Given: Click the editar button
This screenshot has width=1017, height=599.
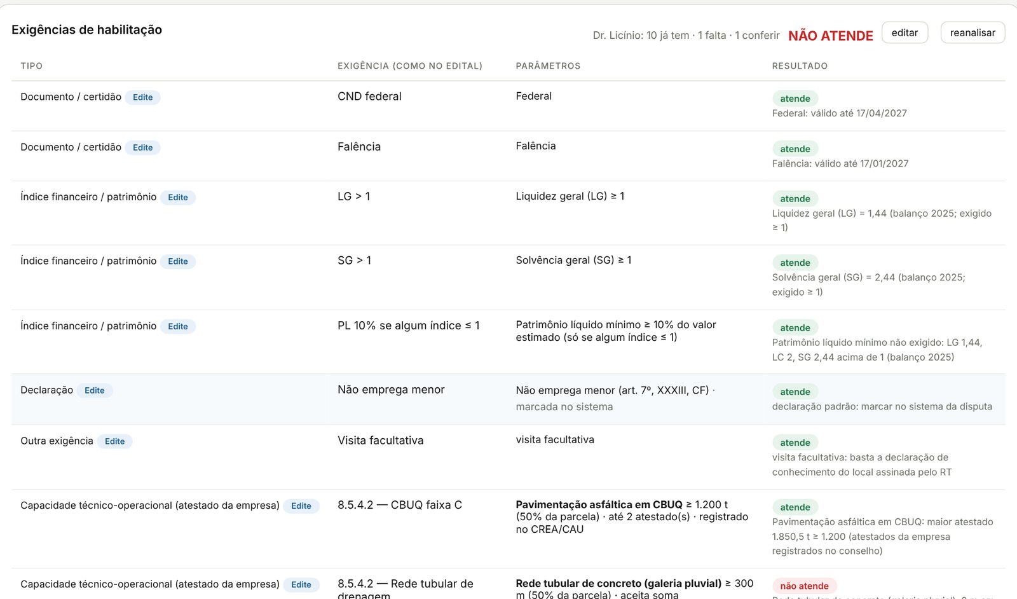Looking at the screenshot, I should tap(904, 32).
